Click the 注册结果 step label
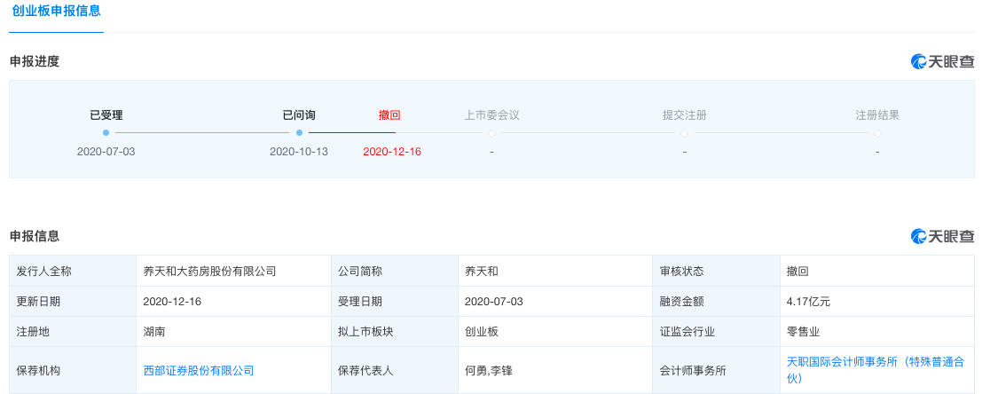Image resolution: width=982 pixels, height=394 pixels. (877, 115)
